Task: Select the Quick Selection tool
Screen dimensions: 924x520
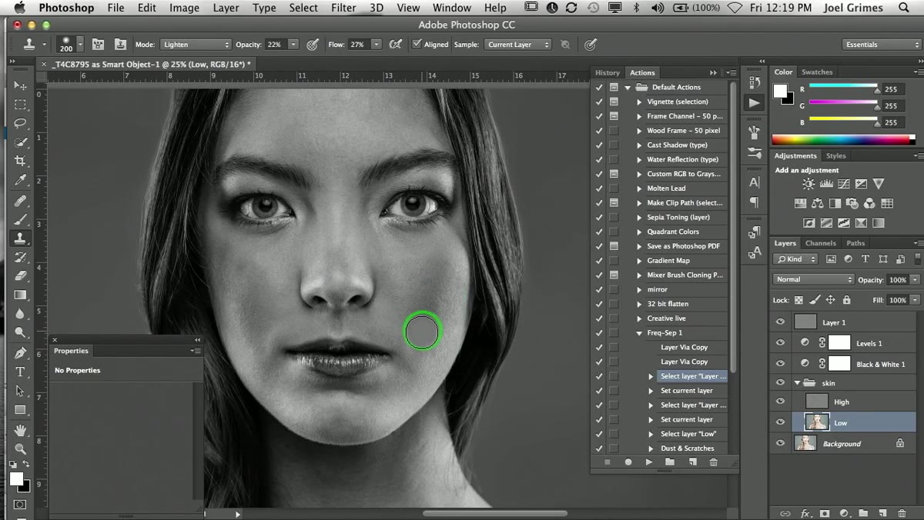Action: click(21, 142)
